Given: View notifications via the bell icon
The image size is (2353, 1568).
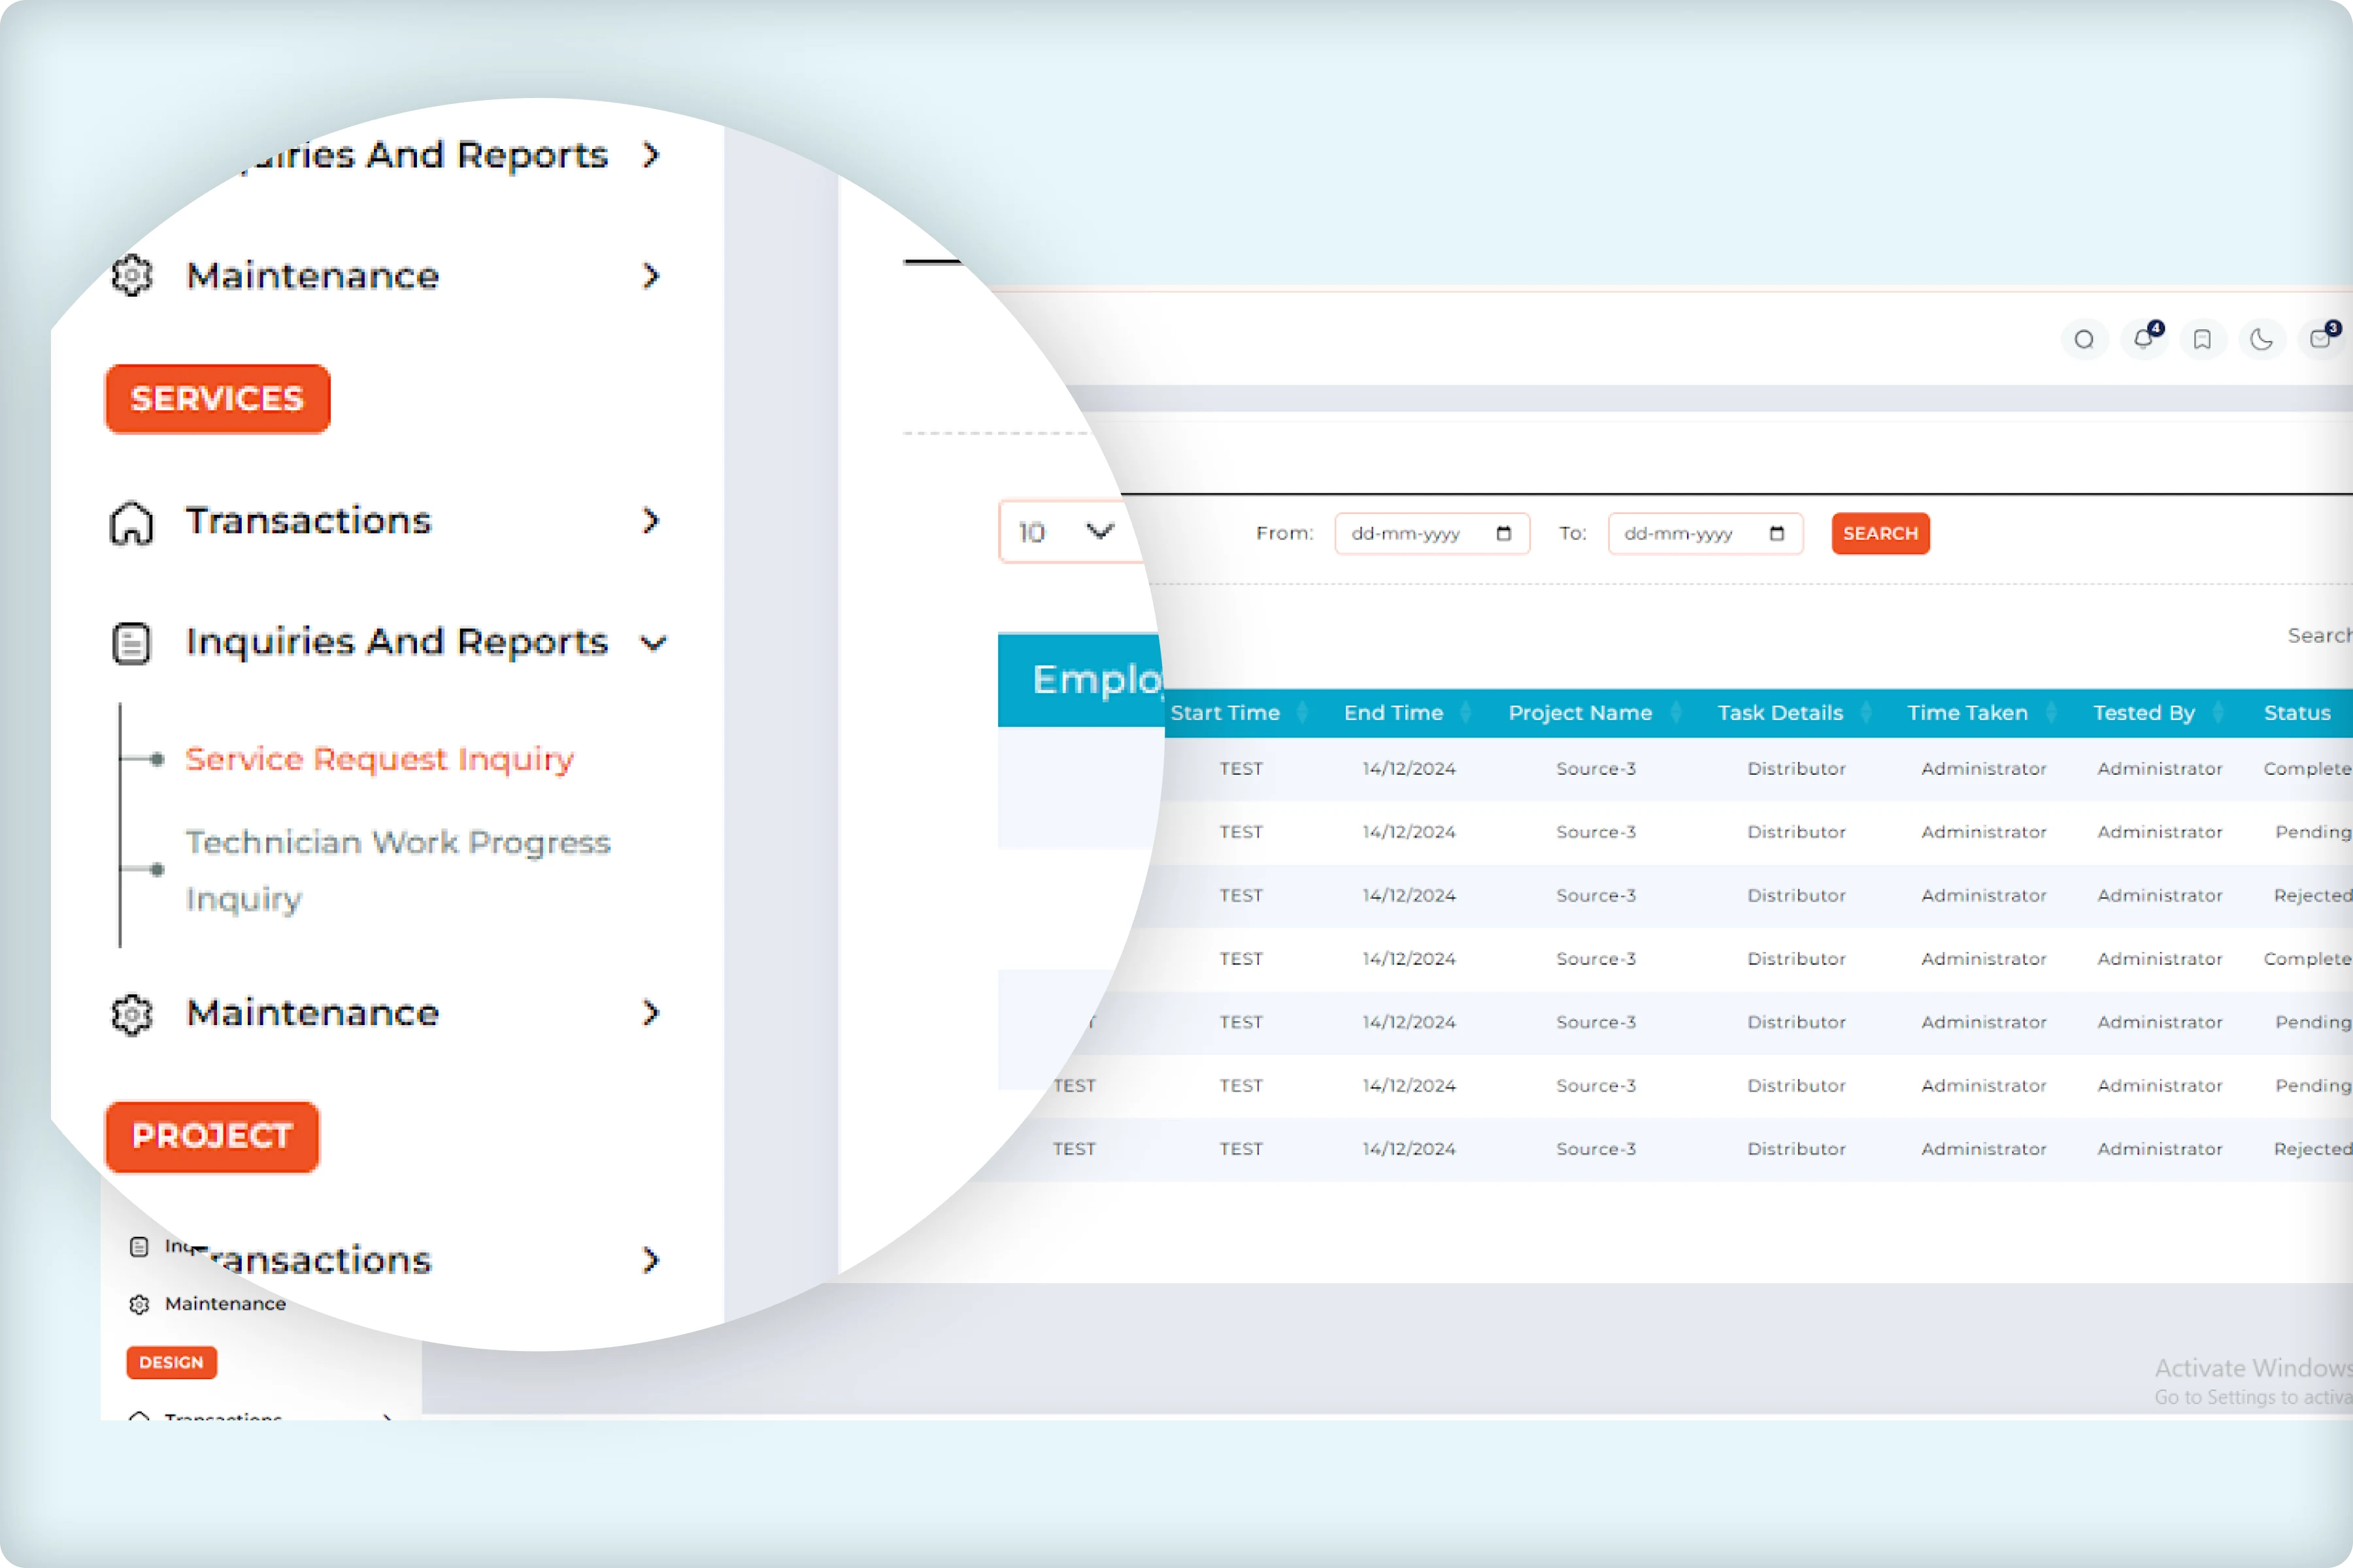Looking at the screenshot, I should [x=2144, y=340].
